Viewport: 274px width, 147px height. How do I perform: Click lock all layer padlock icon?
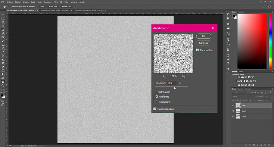(x=250, y=100)
